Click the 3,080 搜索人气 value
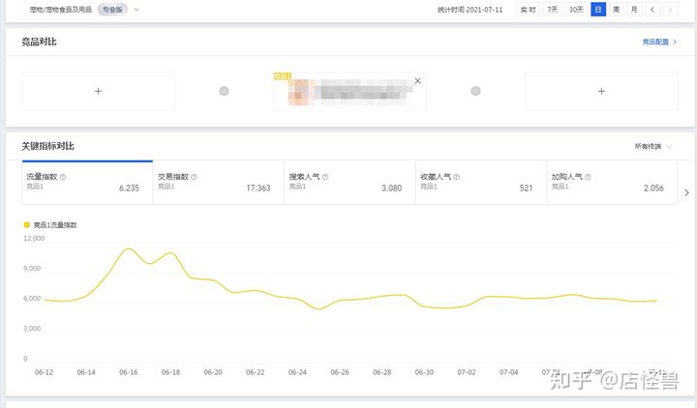Viewport: 697px width, 408px height. point(392,188)
